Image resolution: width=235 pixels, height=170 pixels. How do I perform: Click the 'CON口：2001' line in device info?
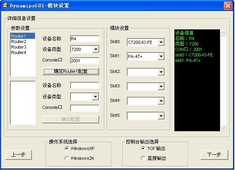pyautogui.click(x=189, y=49)
